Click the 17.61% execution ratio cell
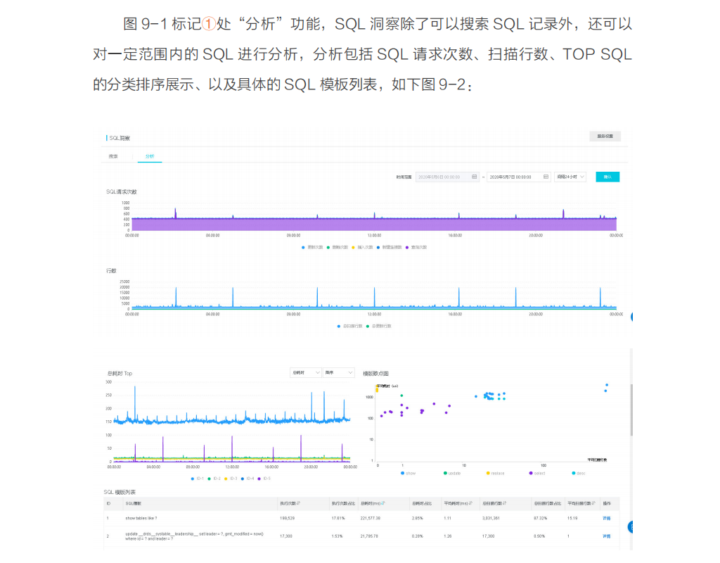720x563 pixels. click(338, 518)
